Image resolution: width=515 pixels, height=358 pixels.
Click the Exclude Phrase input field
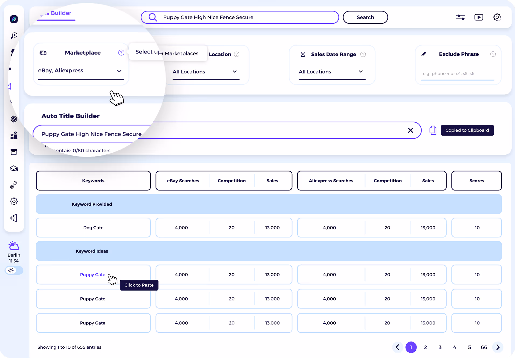tap(457, 74)
